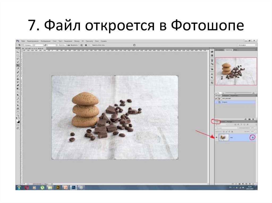Screen dimensions: 272x203
Task: Open the layer opacity dropdown
Action: pos(256,128)
